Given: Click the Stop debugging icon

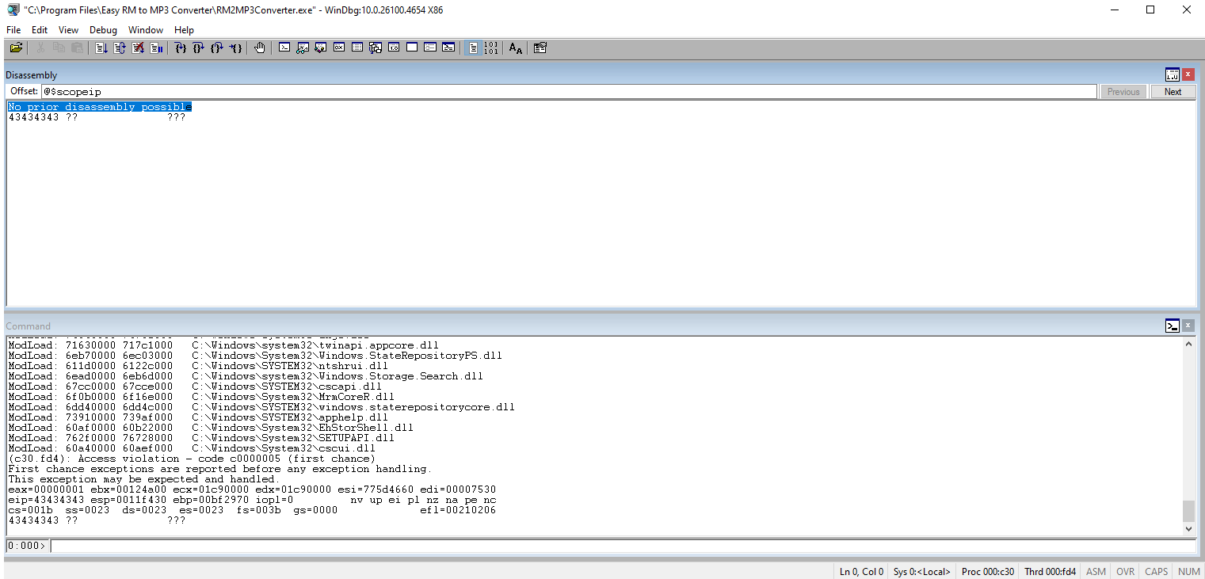Looking at the screenshot, I should tap(138, 48).
